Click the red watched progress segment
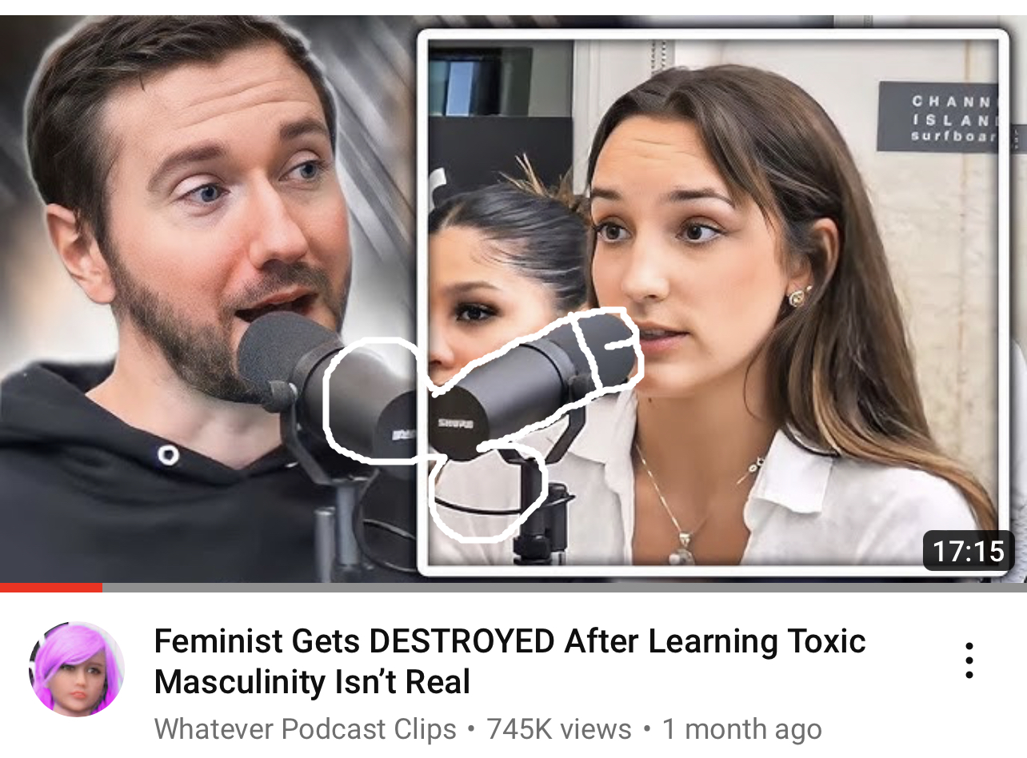The width and height of the screenshot is (1027, 758). click(x=51, y=588)
